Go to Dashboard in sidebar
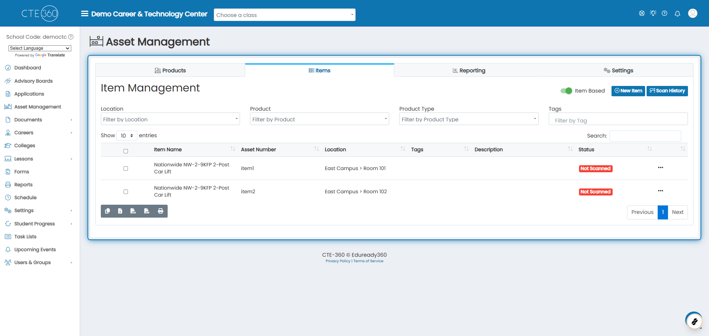This screenshot has height=336, width=709. tap(28, 68)
